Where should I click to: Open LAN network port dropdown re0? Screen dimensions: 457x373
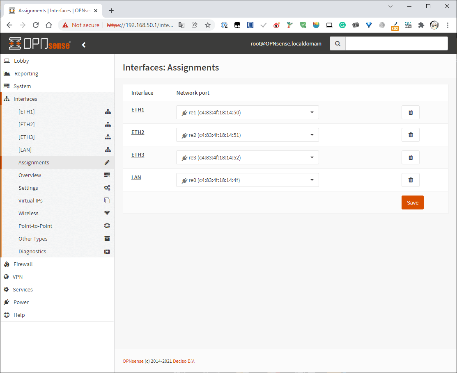pyautogui.click(x=247, y=180)
